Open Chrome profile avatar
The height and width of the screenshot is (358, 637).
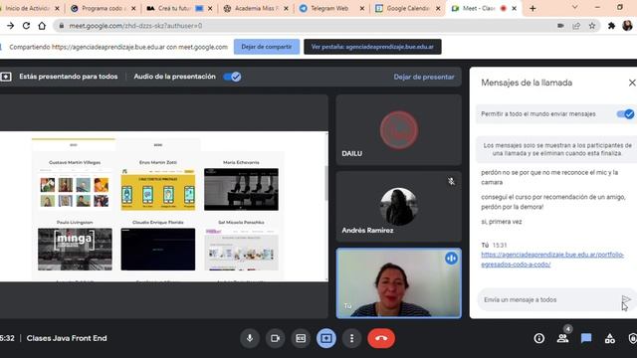click(x=627, y=26)
